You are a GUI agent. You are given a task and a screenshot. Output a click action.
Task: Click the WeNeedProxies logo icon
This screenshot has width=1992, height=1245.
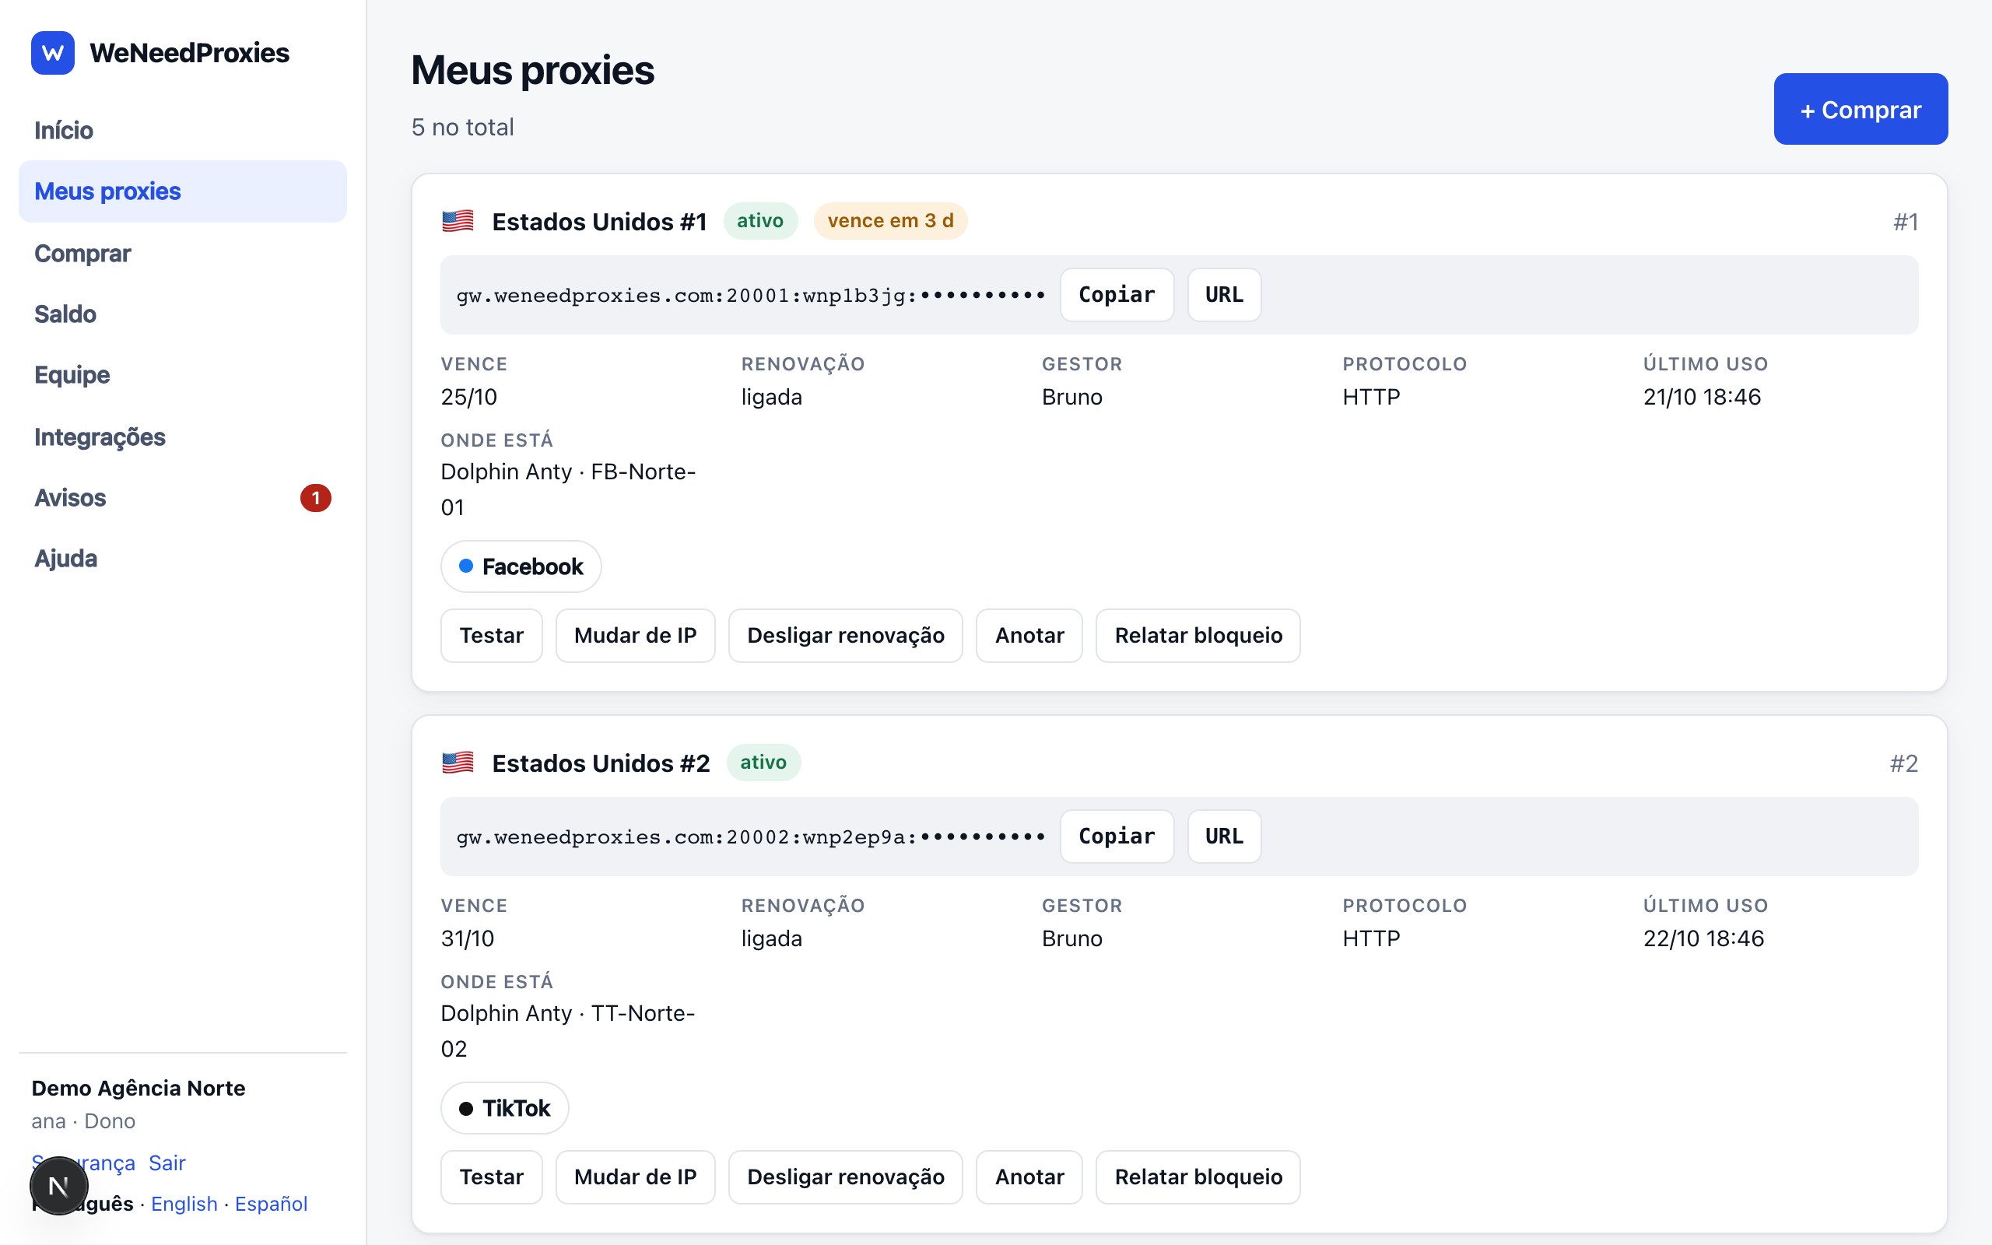pyautogui.click(x=53, y=53)
